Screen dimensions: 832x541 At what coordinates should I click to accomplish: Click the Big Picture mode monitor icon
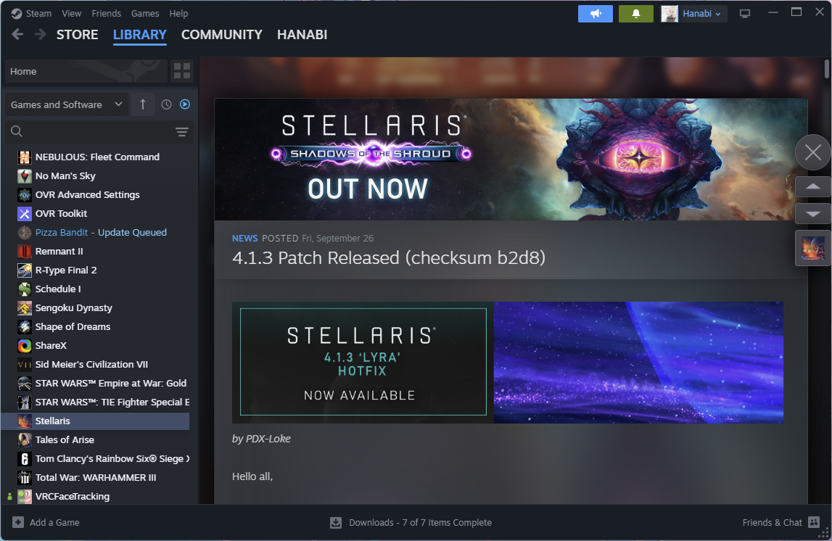tap(744, 14)
